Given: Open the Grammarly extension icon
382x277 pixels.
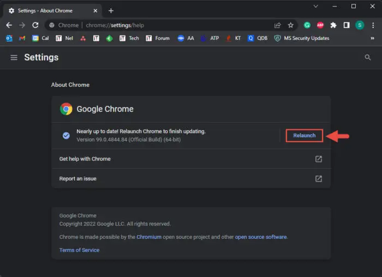Looking at the screenshot, I should [x=307, y=25].
